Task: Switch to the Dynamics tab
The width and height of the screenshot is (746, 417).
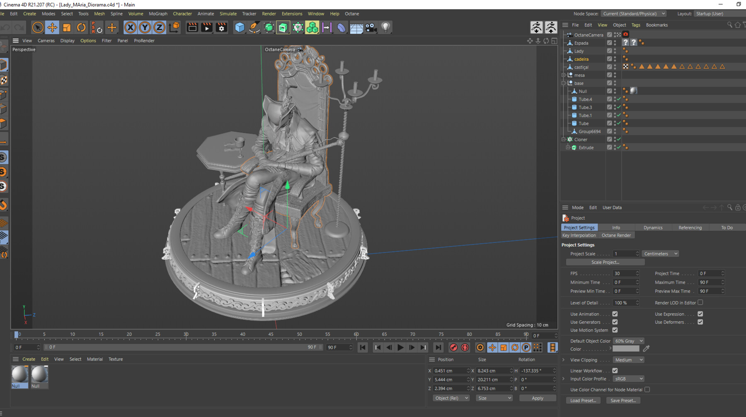Action: pyautogui.click(x=652, y=227)
